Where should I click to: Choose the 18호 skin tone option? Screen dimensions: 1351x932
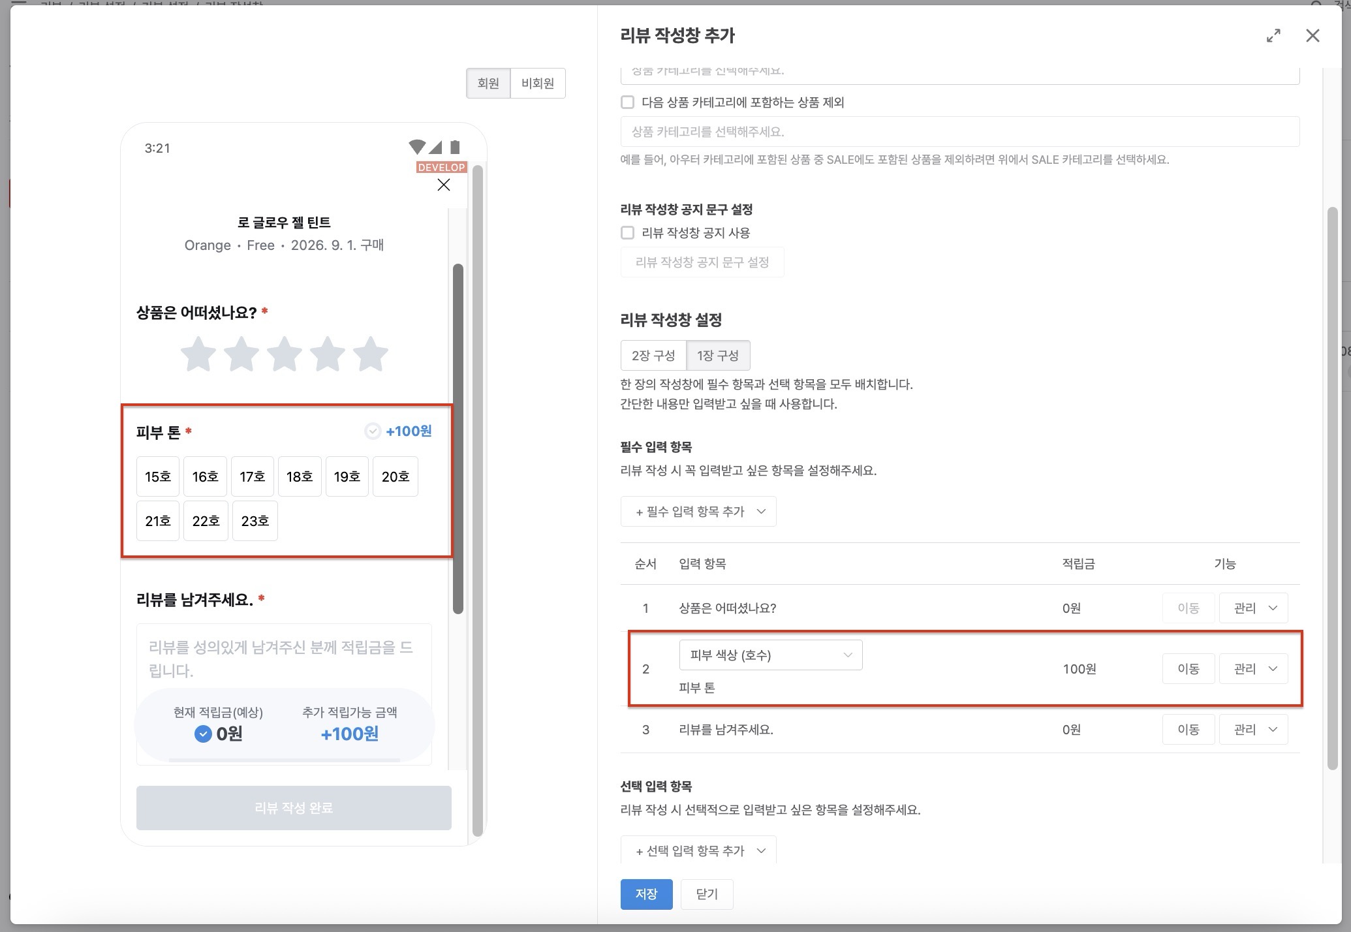click(300, 476)
